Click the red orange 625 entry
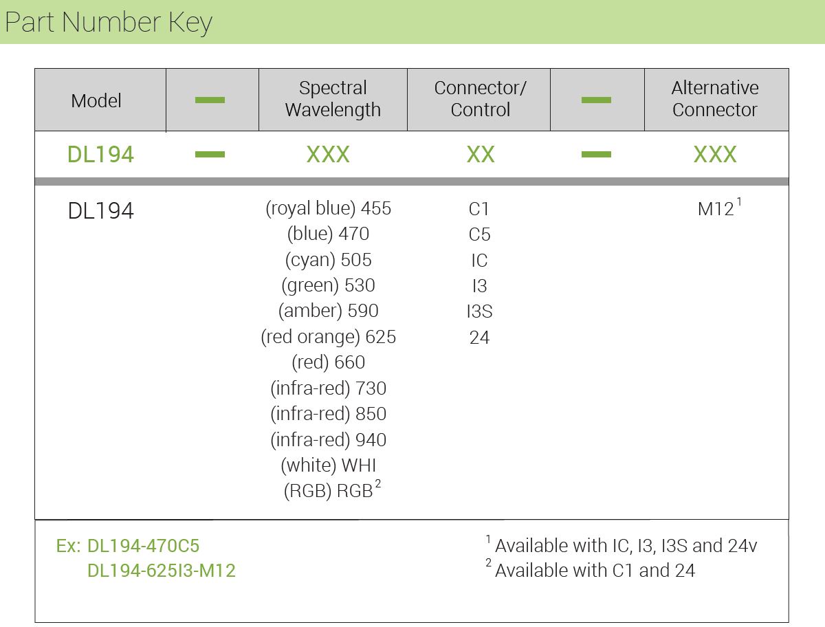 [x=328, y=337]
